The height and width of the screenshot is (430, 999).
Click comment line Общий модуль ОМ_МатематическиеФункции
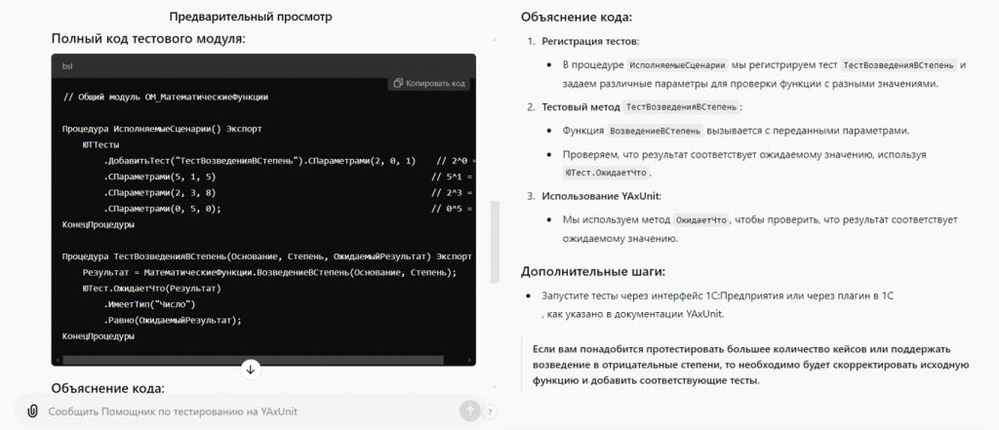(x=166, y=97)
